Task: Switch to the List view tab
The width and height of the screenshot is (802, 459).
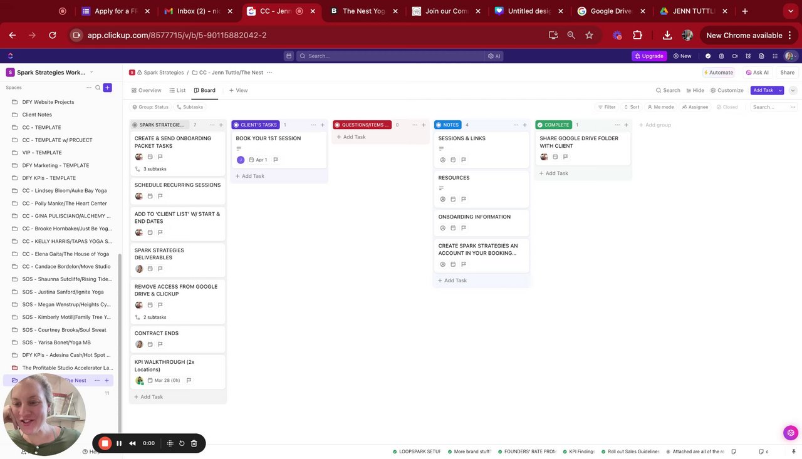Action: [x=177, y=90]
